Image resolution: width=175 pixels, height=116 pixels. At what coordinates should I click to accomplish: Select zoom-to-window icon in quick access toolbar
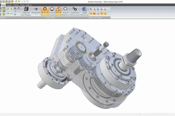pyautogui.click(x=28, y=1)
